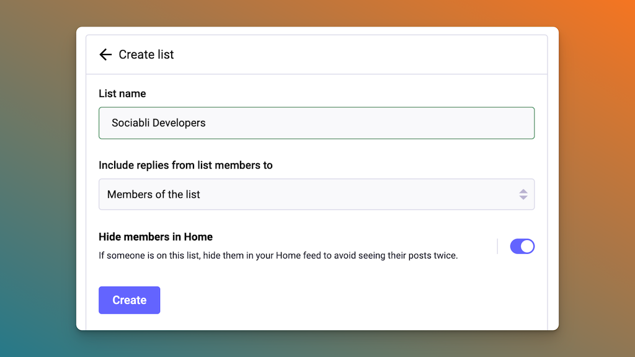Click the word 'Developers' in the name field
Viewport: 635px width, 357px height.
tap(179, 123)
